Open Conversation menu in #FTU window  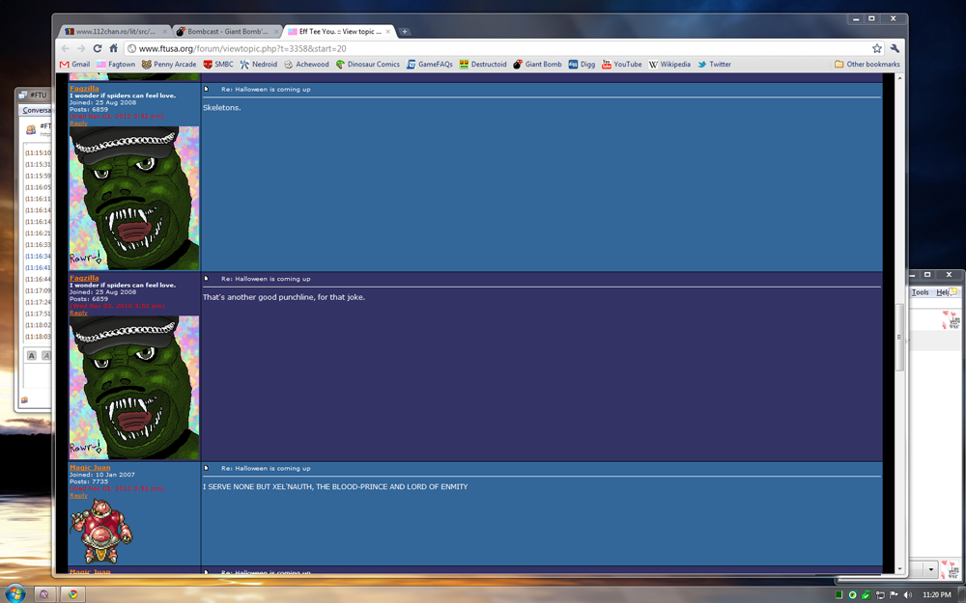(37, 110)
